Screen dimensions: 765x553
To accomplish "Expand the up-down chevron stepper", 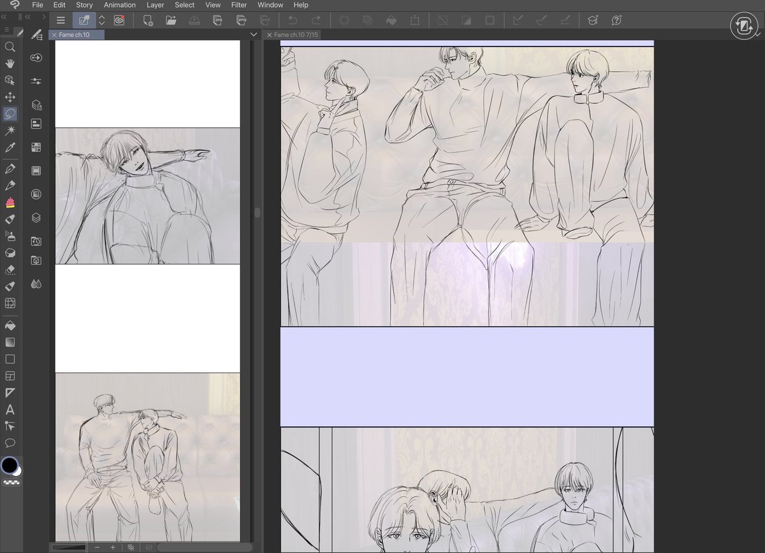I will [x=101, y=20].
